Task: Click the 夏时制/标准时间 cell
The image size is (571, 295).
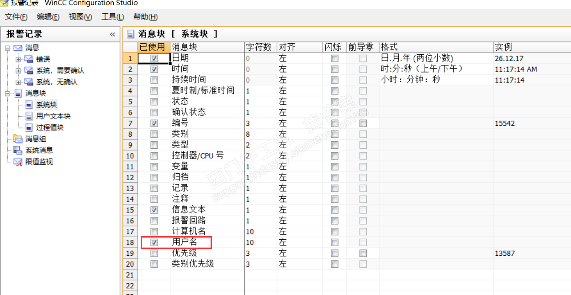Action: [x=207, y=91]
